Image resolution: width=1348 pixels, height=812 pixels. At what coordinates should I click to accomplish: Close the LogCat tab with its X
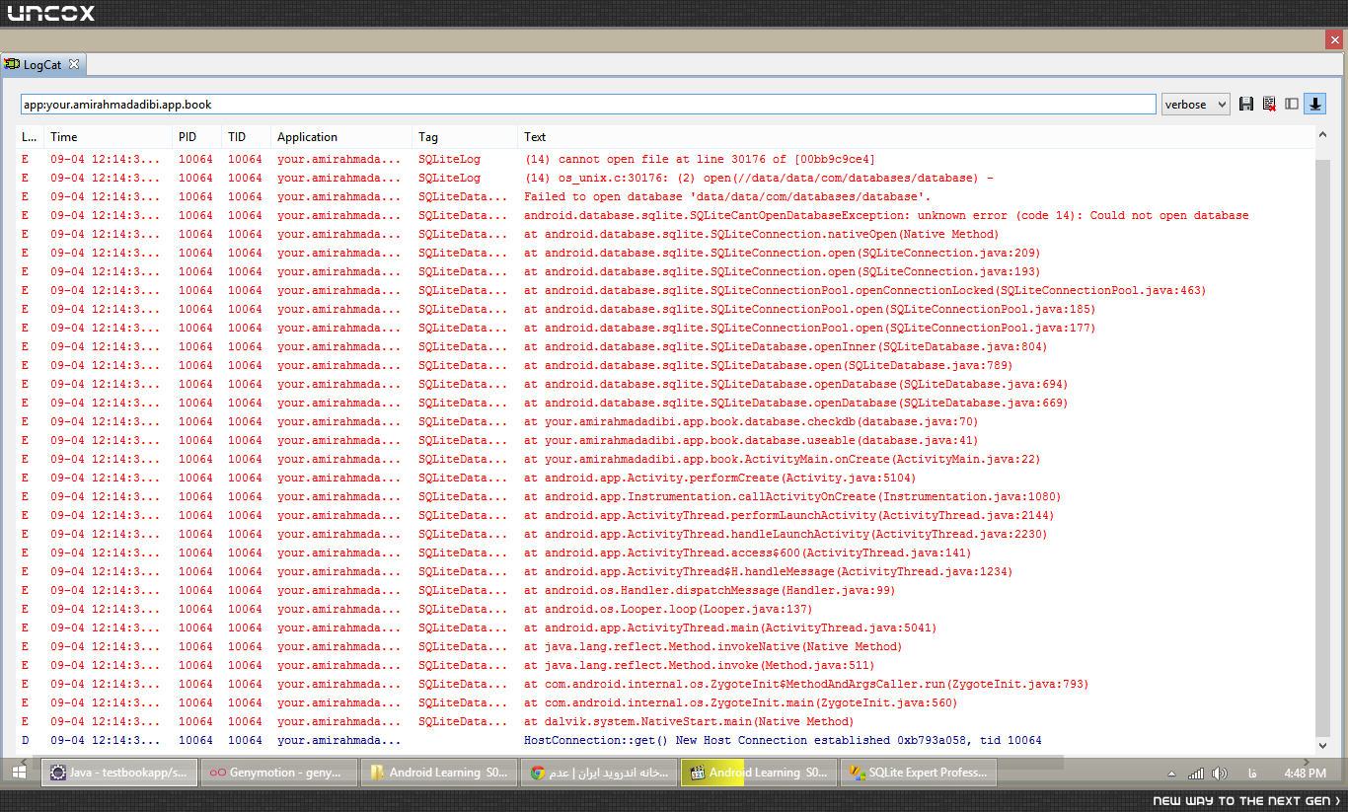[74, 64]
